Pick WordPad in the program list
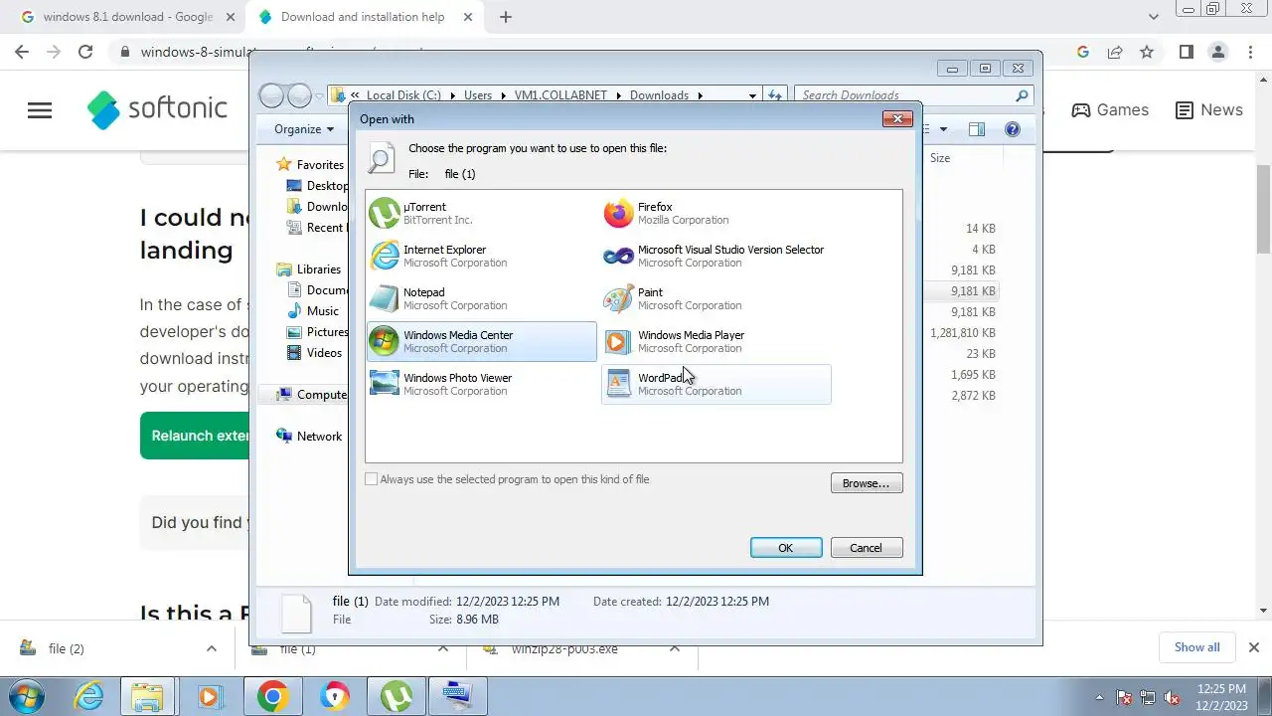 pos(716,384)
